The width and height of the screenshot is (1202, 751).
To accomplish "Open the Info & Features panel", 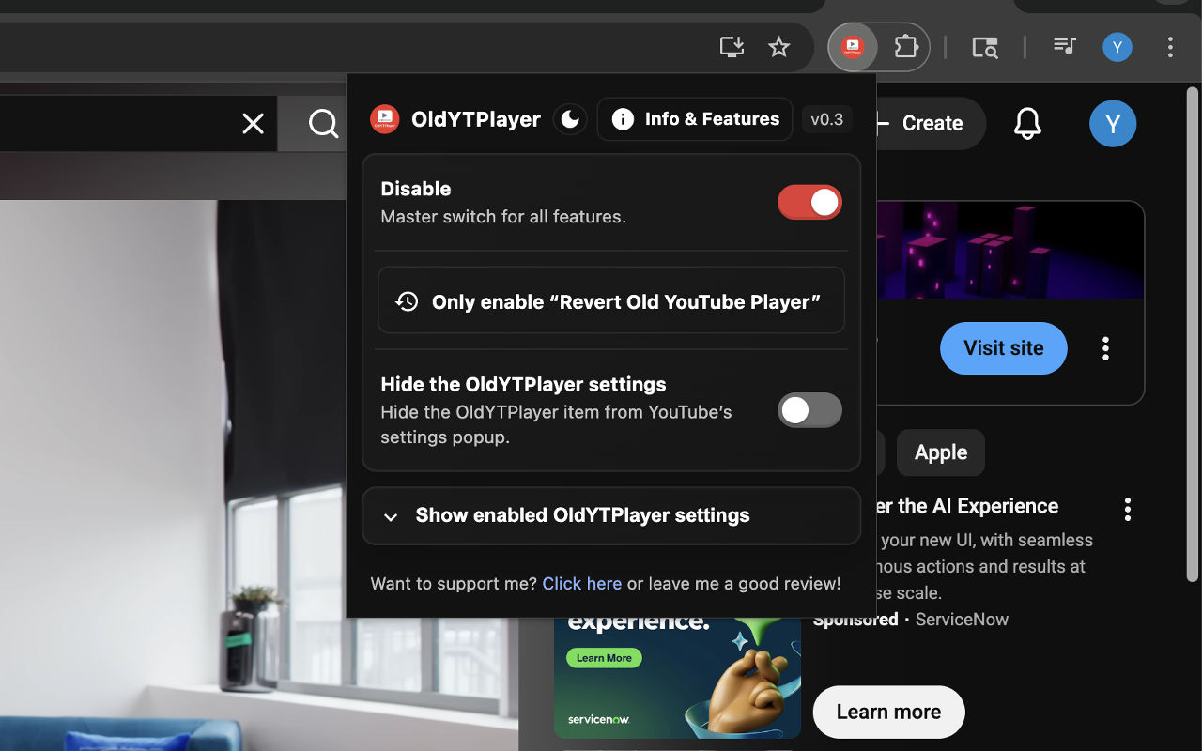I will pos(694,119).
